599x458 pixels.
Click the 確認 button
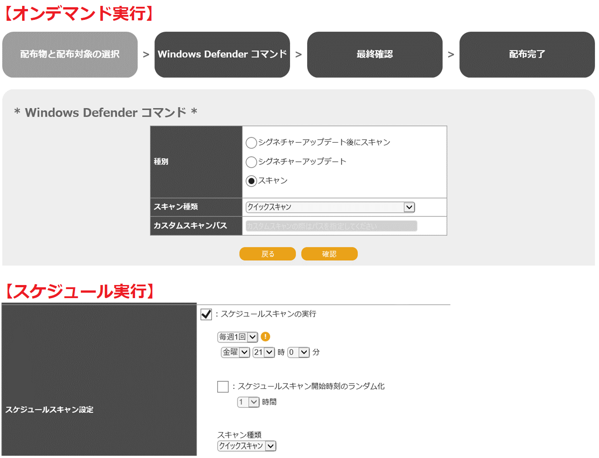(329, 254)
